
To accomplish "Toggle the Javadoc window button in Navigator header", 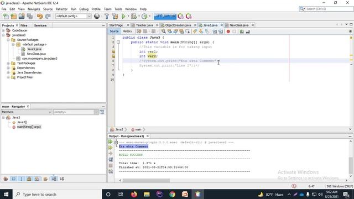I will 102,112.
